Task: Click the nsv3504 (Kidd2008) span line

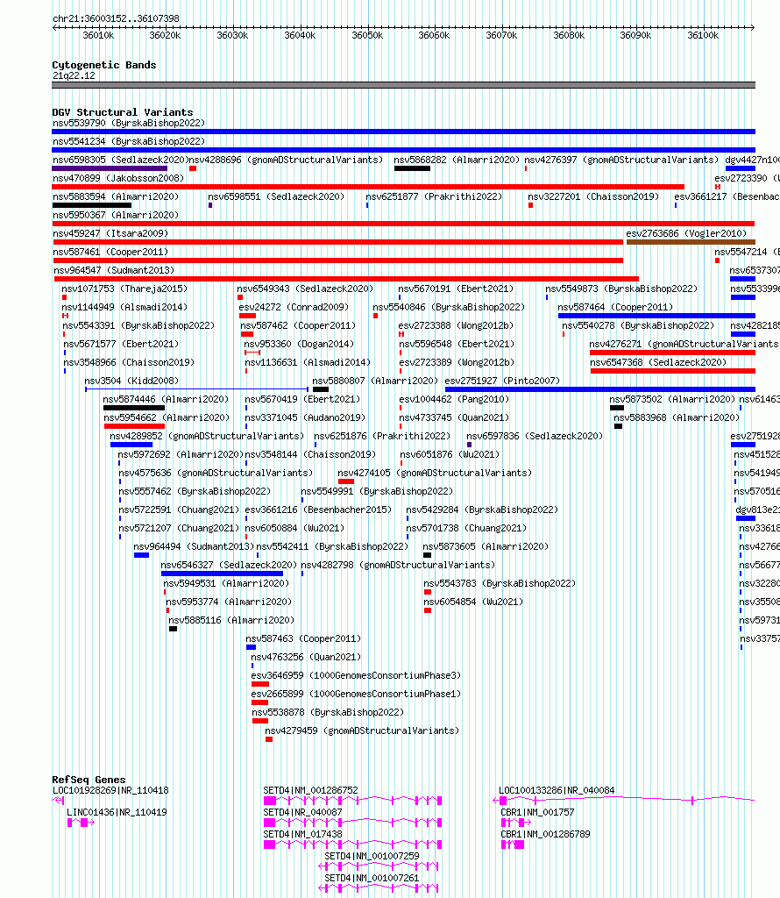Action: [x=197, y=389]
